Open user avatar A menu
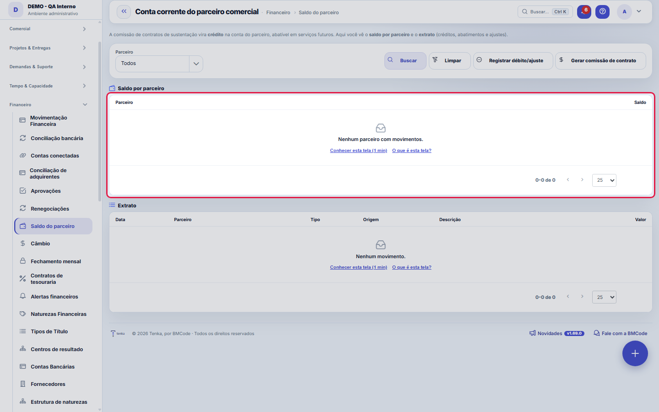Viewport: 659px width, 412px height. [624, 12]
